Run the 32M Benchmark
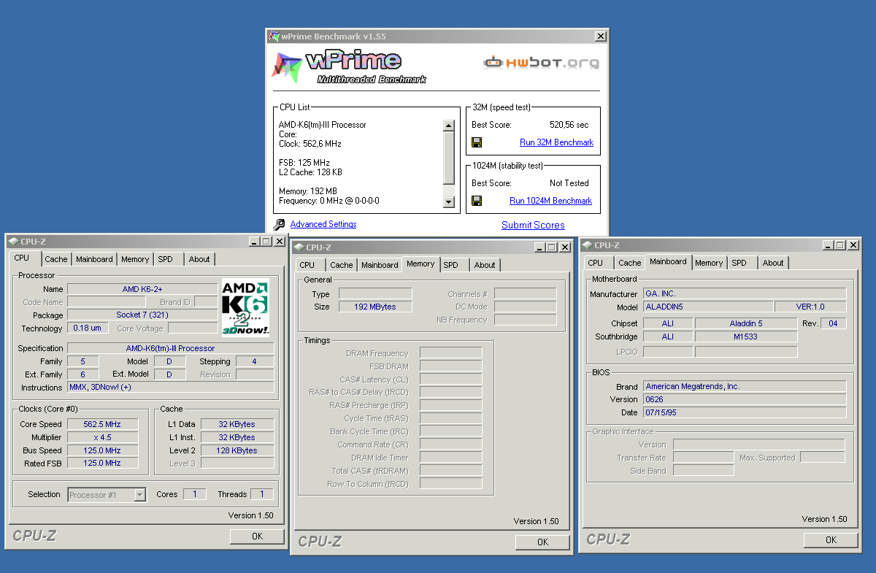876x573 pixels. coord(556,142)
